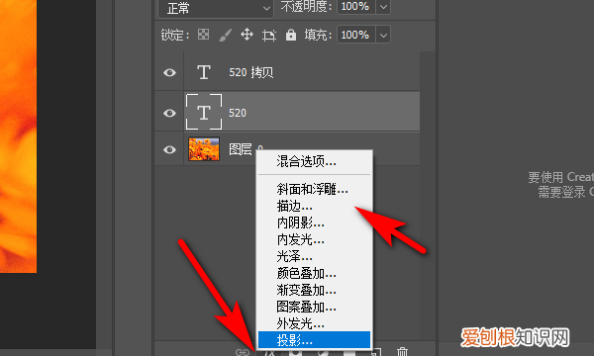
Task: Select the layer named 520 拷贝
Action: [x=250, y=72]
